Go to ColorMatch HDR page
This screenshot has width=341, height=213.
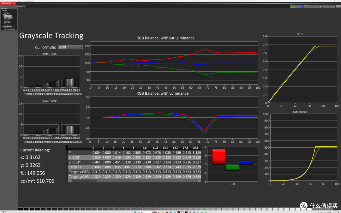[x=7, y=20]
